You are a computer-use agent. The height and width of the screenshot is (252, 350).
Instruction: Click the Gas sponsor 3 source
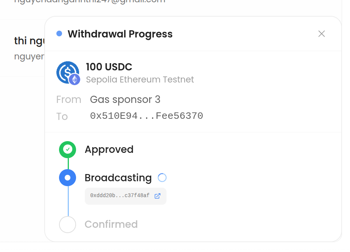click(125, 100)
